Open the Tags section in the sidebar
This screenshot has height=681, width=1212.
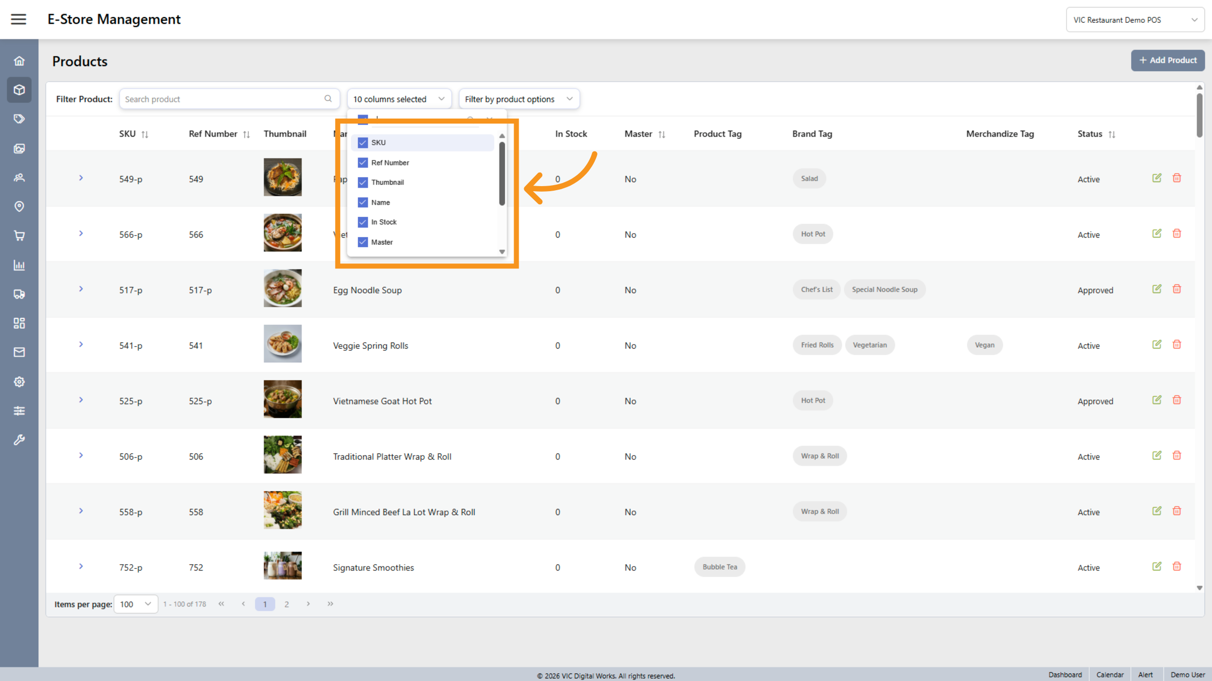point(19,119)
